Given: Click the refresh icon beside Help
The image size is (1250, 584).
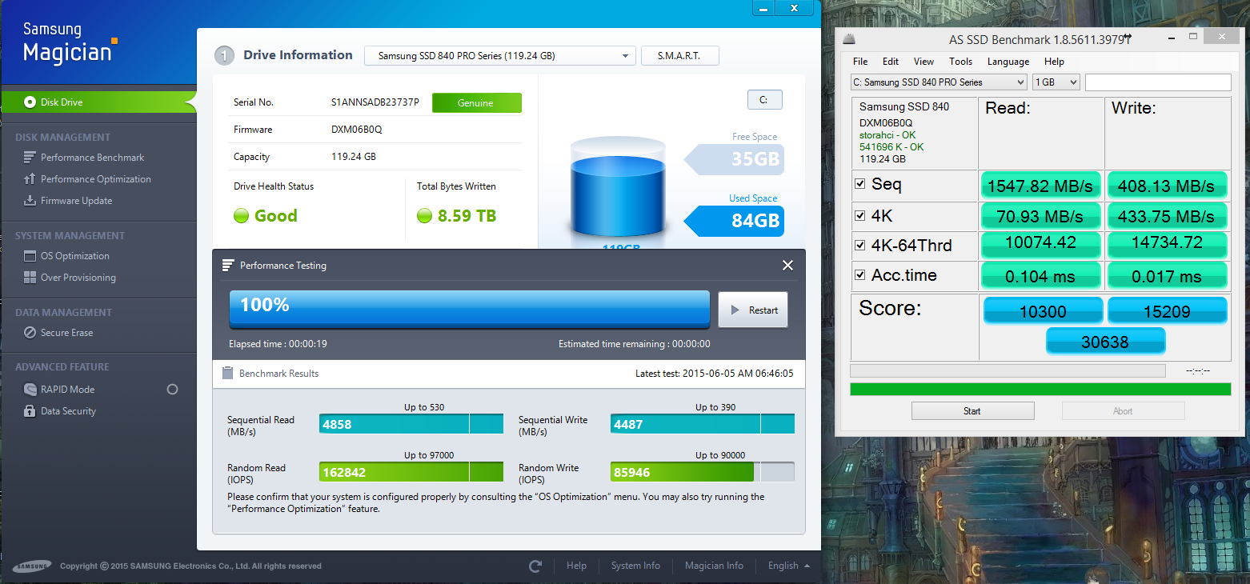Looking at the screenshot, I should [535, 566].
